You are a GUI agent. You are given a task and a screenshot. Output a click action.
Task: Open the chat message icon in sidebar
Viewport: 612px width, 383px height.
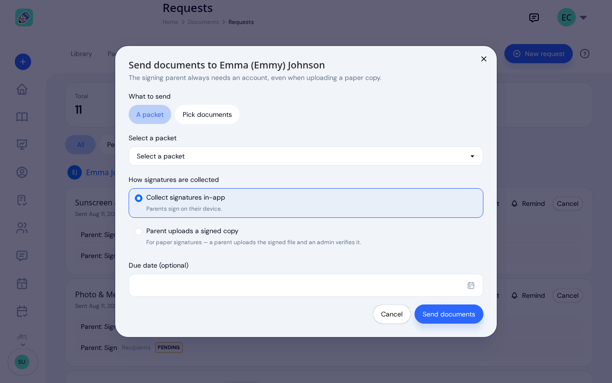(x=22, y=256)
